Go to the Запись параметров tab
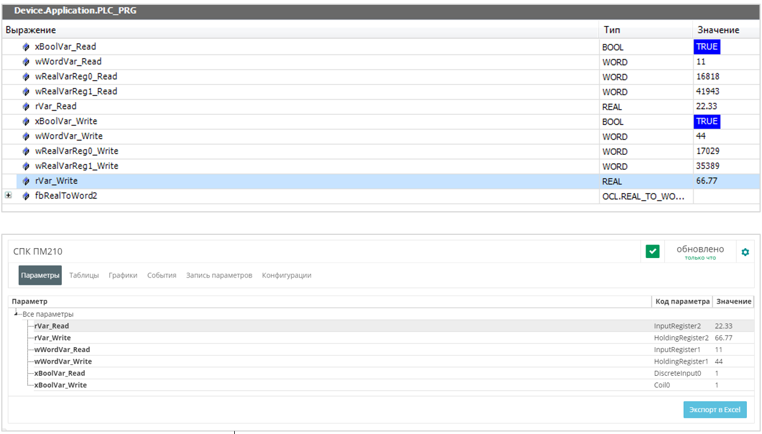Viewport: 762px width, 434px height. click(218, 276)
